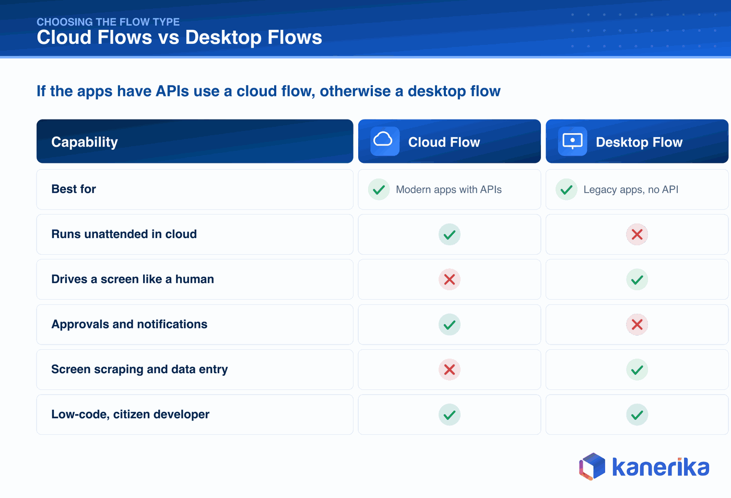731x498 pixels.
Task: Click the Low-code, citizen developer label
Action: (x=130, y=414)
